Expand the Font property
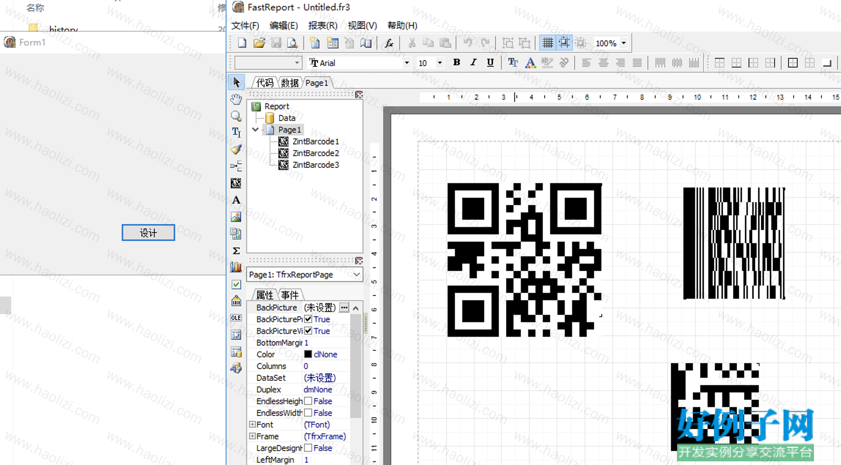Screen dimensions: 841x465 (x=252, y=424)
